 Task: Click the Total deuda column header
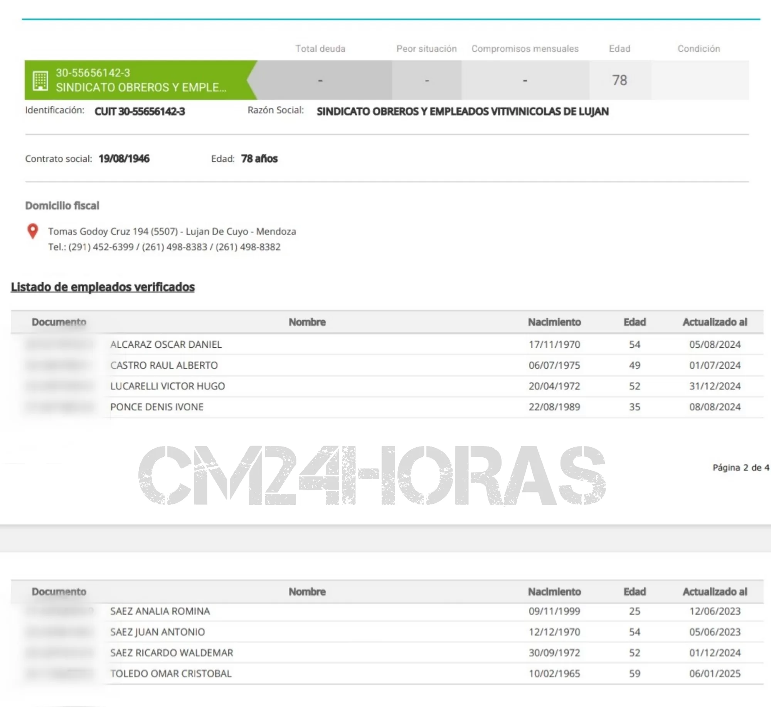(x=320, y=49)
